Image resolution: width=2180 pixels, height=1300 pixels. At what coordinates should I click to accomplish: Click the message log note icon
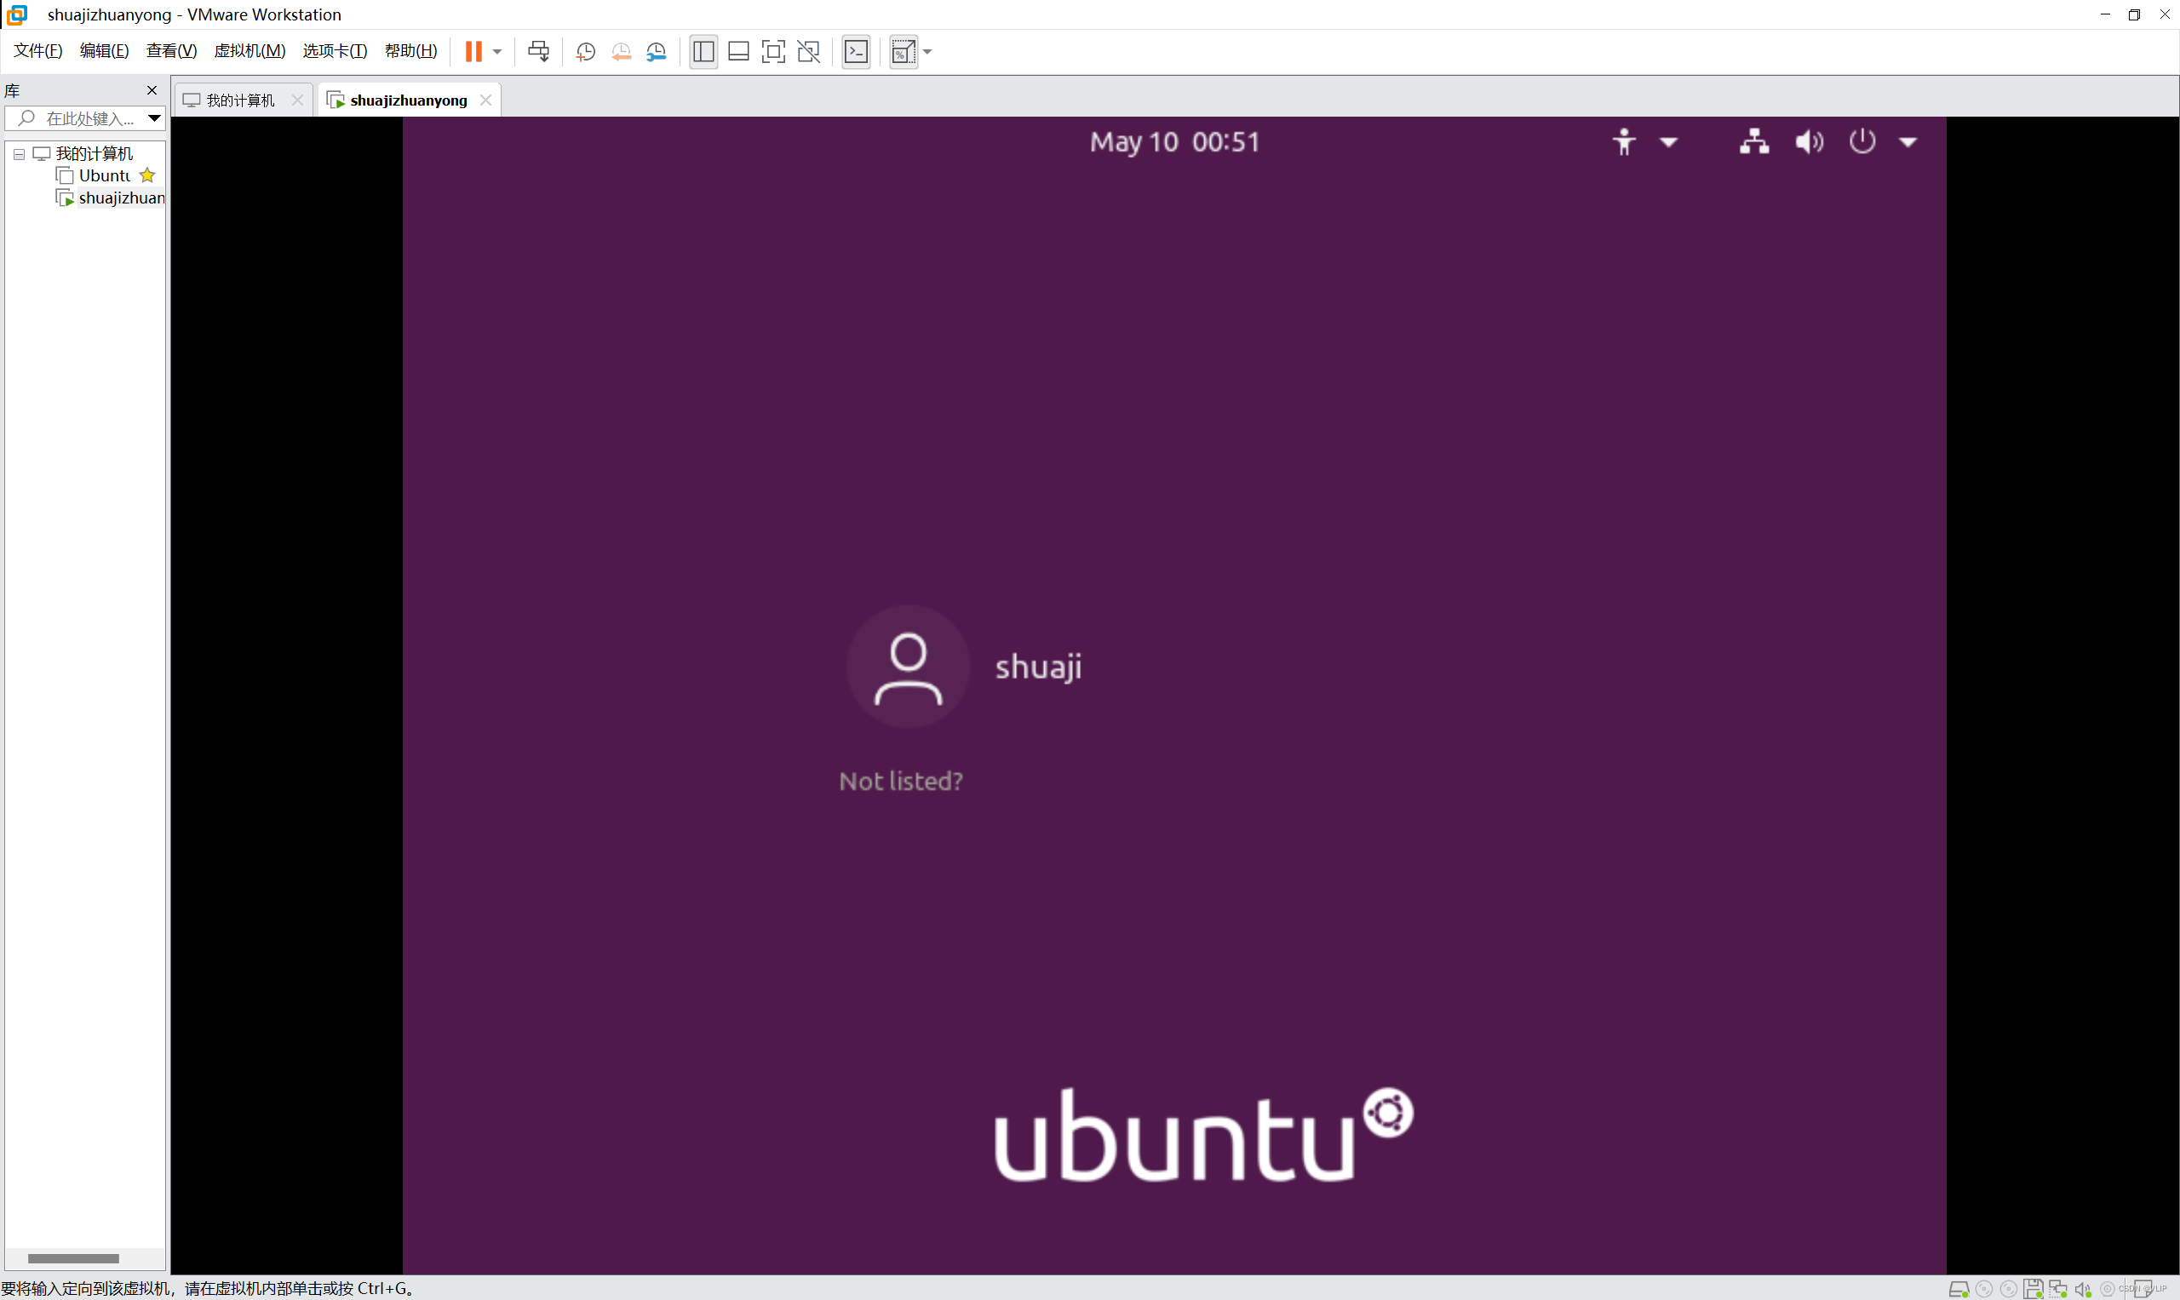pos(2143,1289)
